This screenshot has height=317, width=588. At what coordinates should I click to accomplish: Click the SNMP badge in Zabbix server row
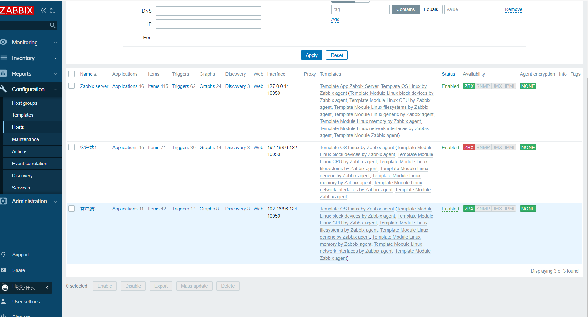tap(483, 86)
